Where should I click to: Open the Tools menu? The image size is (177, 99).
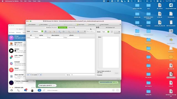point(34,1)
